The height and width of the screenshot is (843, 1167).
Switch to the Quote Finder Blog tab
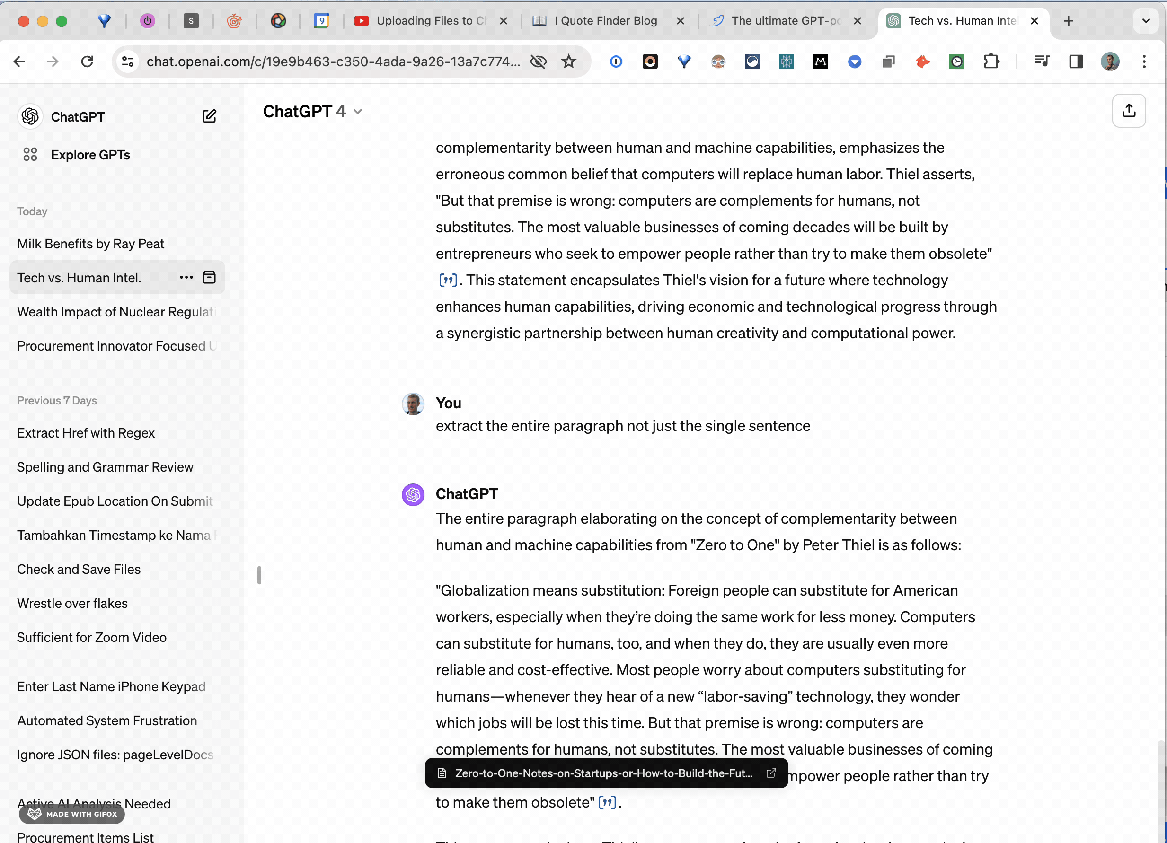click(605, 20)
